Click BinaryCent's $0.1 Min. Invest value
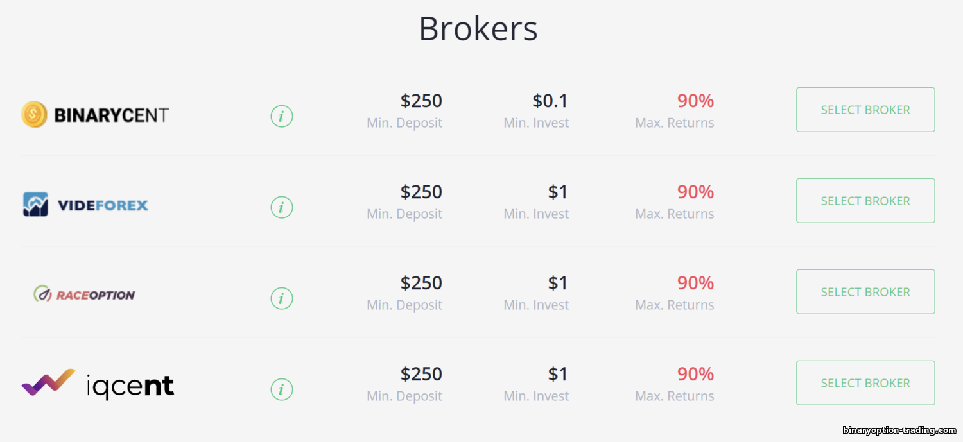 550,101
